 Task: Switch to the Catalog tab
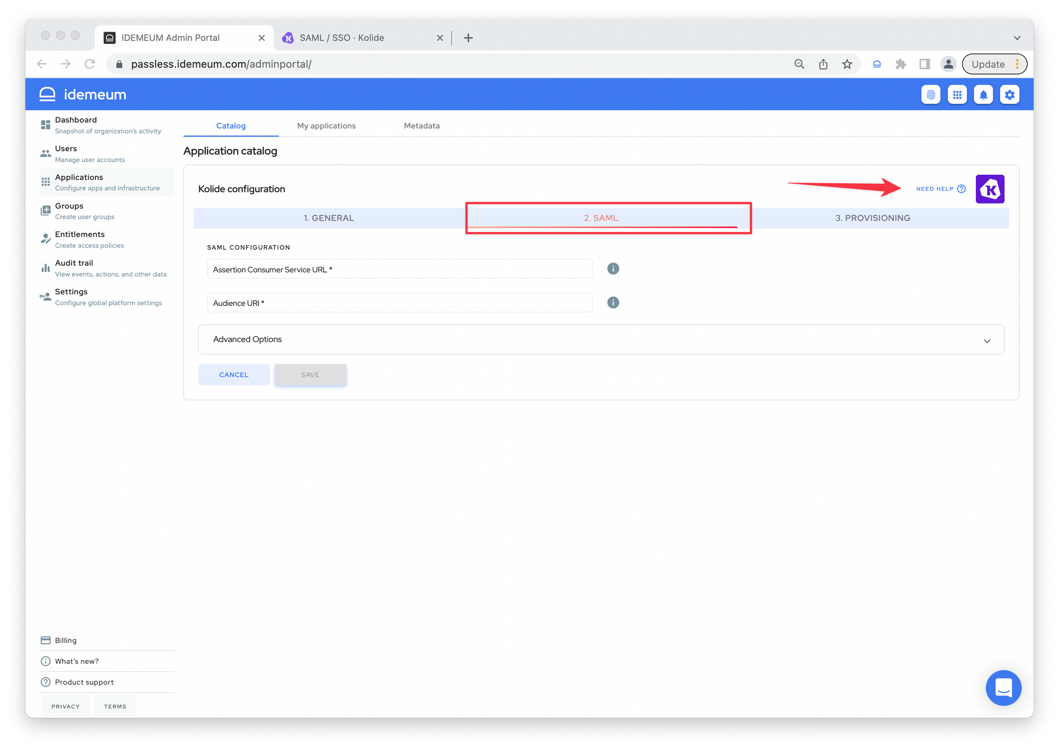pos(231,125)
